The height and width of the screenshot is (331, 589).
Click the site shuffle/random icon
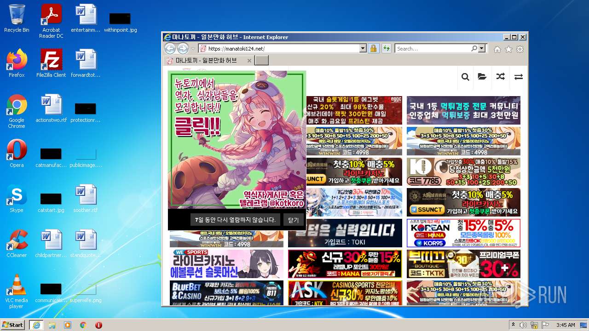tap(500, 77)
